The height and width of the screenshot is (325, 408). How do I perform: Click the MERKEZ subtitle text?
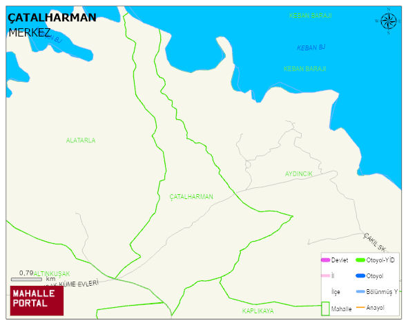[x=30, y=33]
